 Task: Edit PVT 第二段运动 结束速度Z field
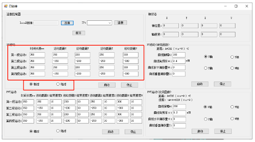point(109,108)
